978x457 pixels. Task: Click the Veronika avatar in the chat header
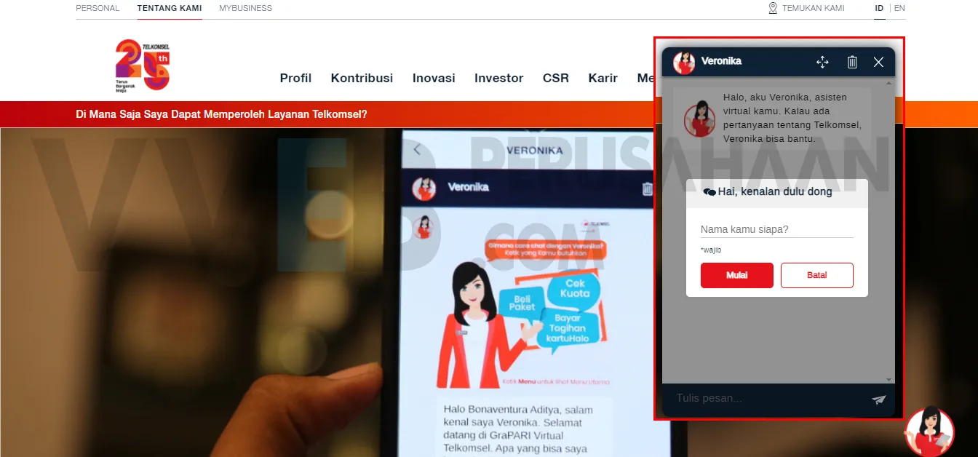684,63
